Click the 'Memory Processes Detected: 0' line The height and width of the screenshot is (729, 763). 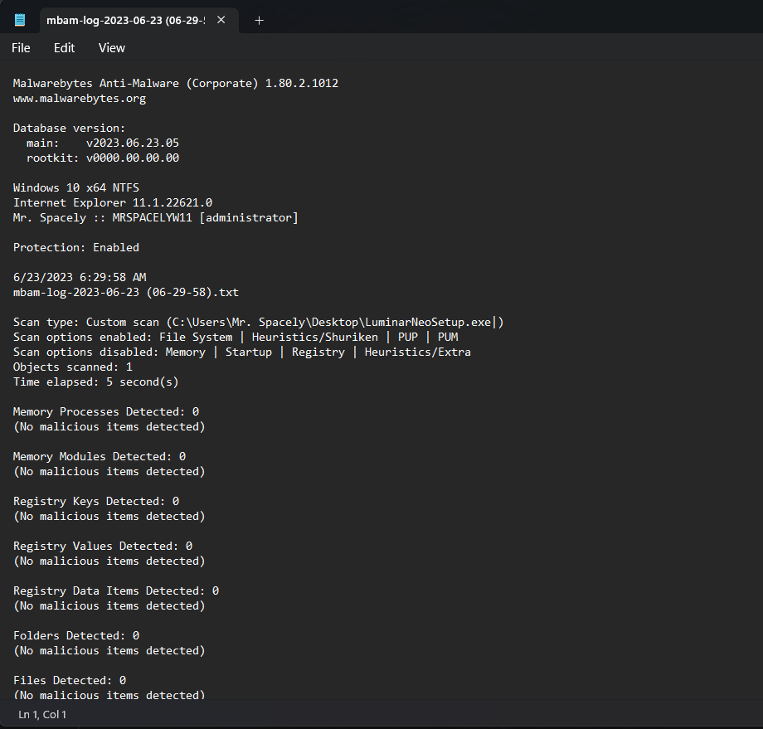click(x=106, y=411)
